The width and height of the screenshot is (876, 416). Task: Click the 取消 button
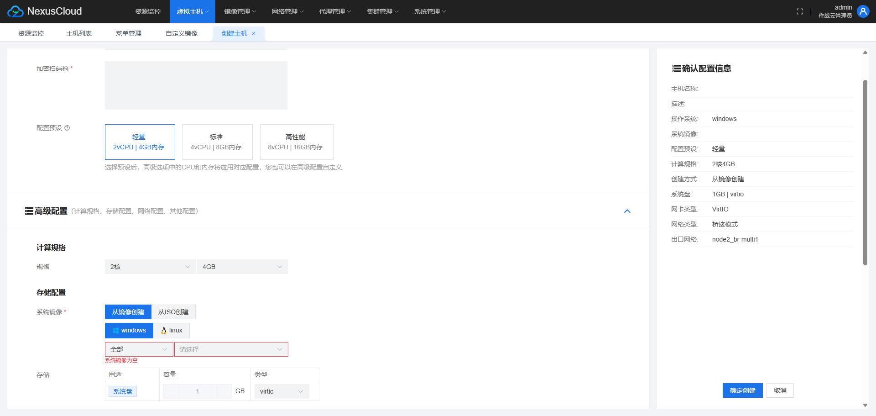click(780, 390)
